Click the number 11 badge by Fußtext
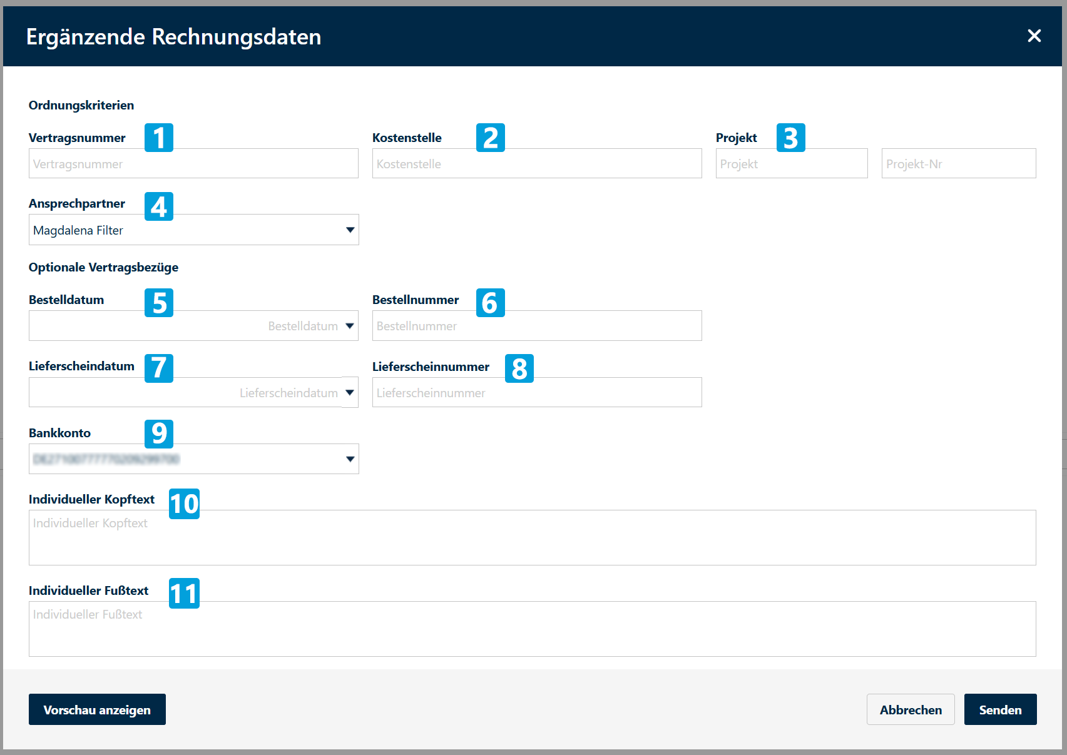The height and width of the screenshot is (755, 1067). click(184, 594)
